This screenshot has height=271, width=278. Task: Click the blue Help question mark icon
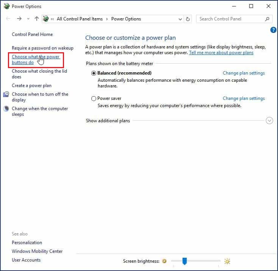coord(273,30)
